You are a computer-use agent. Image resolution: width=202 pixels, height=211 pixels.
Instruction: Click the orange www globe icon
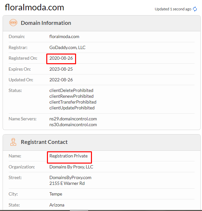tap(13, 23)
